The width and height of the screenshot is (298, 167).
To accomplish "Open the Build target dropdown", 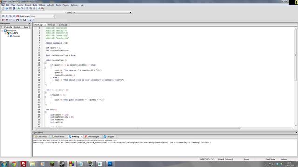I will (x=54, y=16).
